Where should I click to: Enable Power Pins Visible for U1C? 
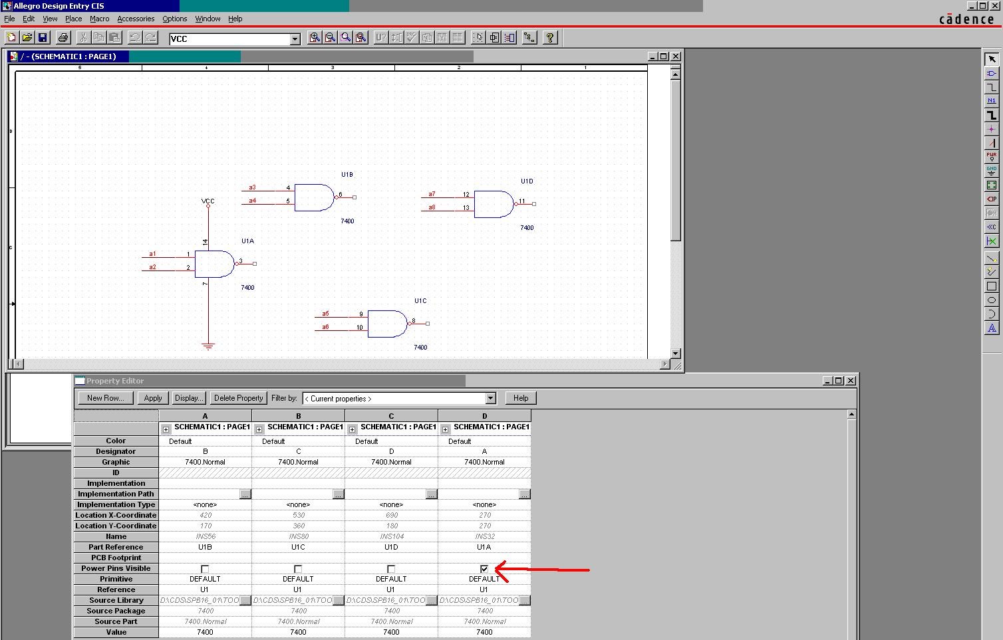tap(298, 569)
